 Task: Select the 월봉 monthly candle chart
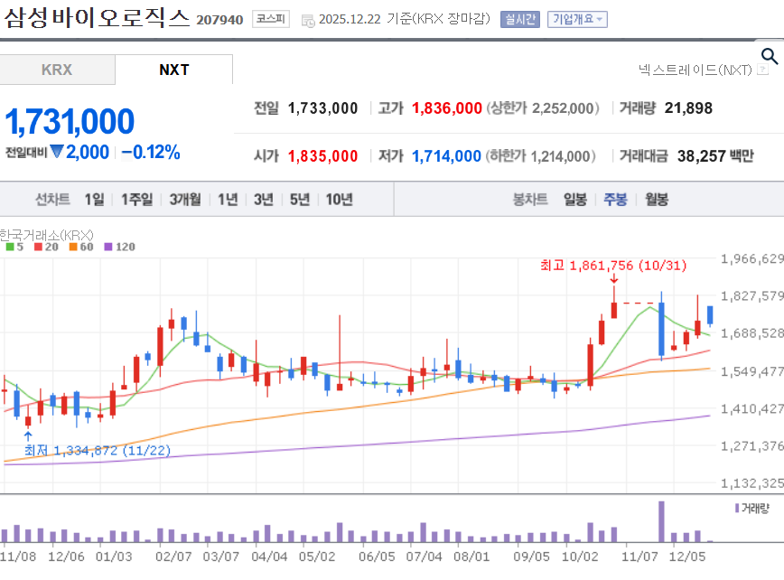(x=657, y=200)
